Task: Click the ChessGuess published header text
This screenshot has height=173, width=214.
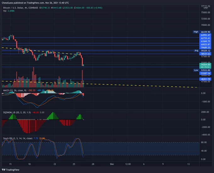Action: tap(35, 3)
